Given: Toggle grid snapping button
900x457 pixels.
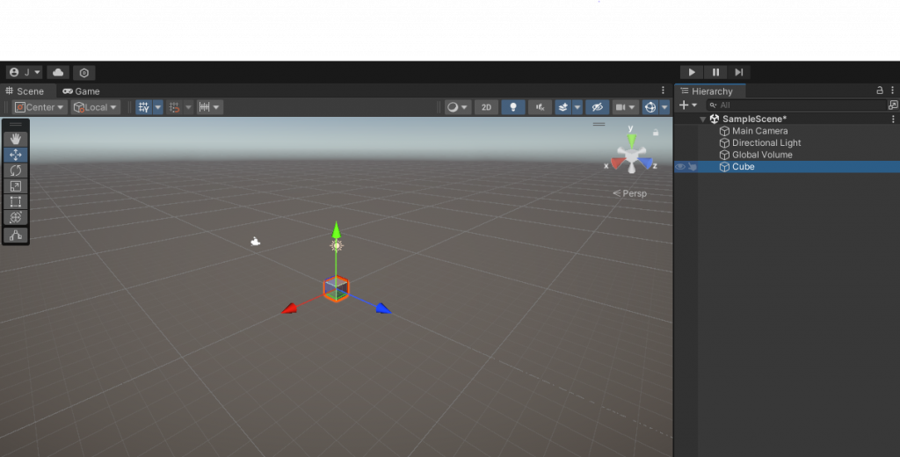Looking at the screenshot, I should pos(174,107).
